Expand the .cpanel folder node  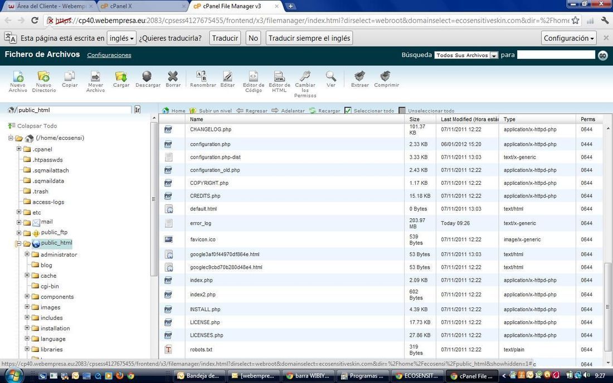tap(19, 149)
